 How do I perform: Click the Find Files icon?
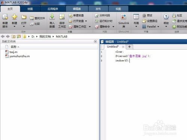pyautogui.click(x=32, y=18)
